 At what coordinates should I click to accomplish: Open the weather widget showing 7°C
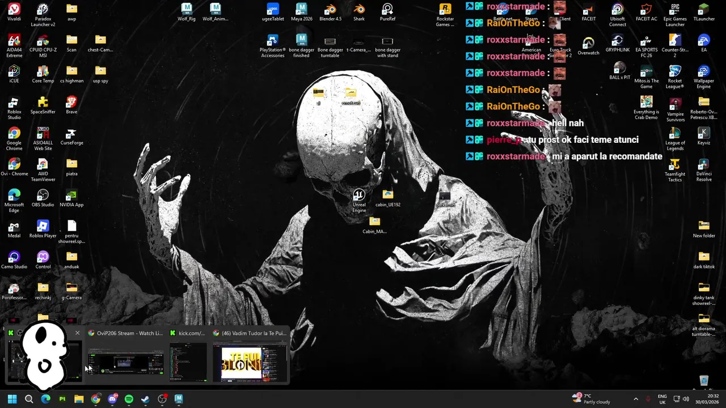591,399
